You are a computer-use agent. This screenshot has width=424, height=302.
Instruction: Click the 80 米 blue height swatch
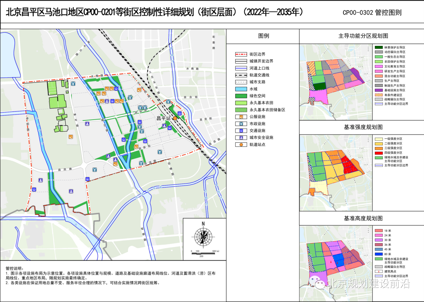pos(379,254)
